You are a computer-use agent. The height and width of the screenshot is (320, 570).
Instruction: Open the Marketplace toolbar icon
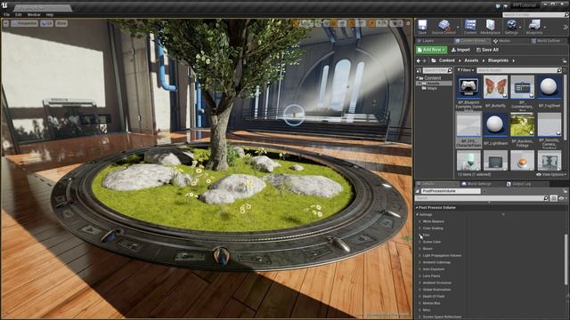coord(491,27)
